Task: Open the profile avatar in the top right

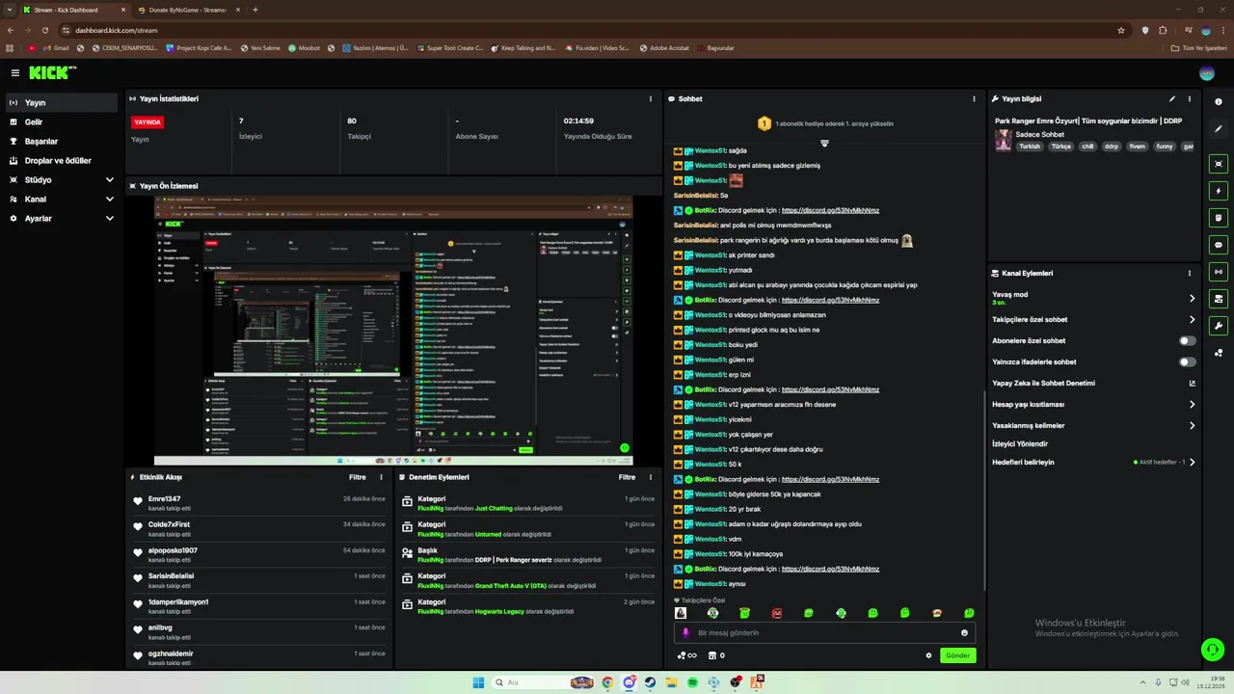Action: click(1207, 73)
